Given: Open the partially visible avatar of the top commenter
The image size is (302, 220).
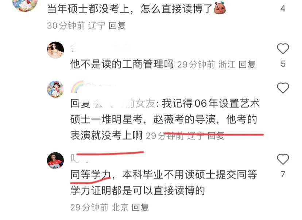Looking at the screenshot, I should (25, 5).
